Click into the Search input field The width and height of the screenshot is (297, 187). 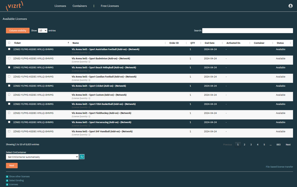point(247,30)
